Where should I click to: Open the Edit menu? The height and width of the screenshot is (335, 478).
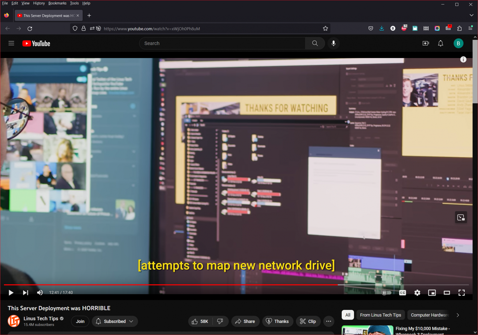point(15,3)
